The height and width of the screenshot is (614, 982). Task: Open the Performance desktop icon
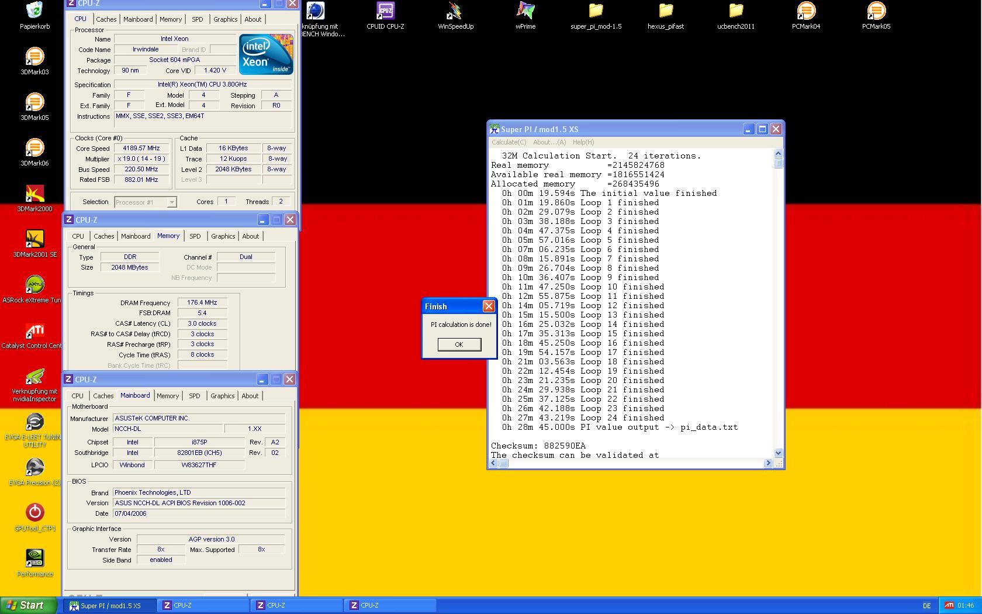(x=34, y=558)
